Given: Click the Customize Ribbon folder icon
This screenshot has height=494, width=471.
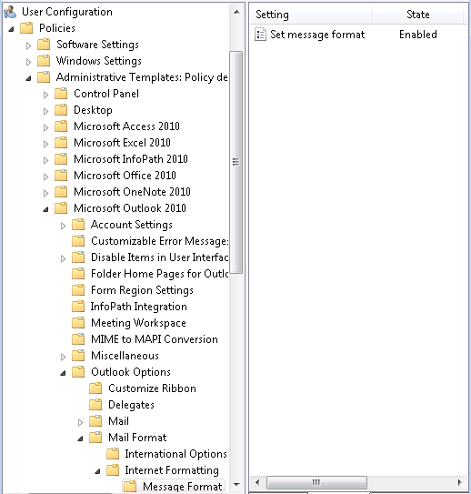Looking at the screenshot, I should (x=95, y=388).
